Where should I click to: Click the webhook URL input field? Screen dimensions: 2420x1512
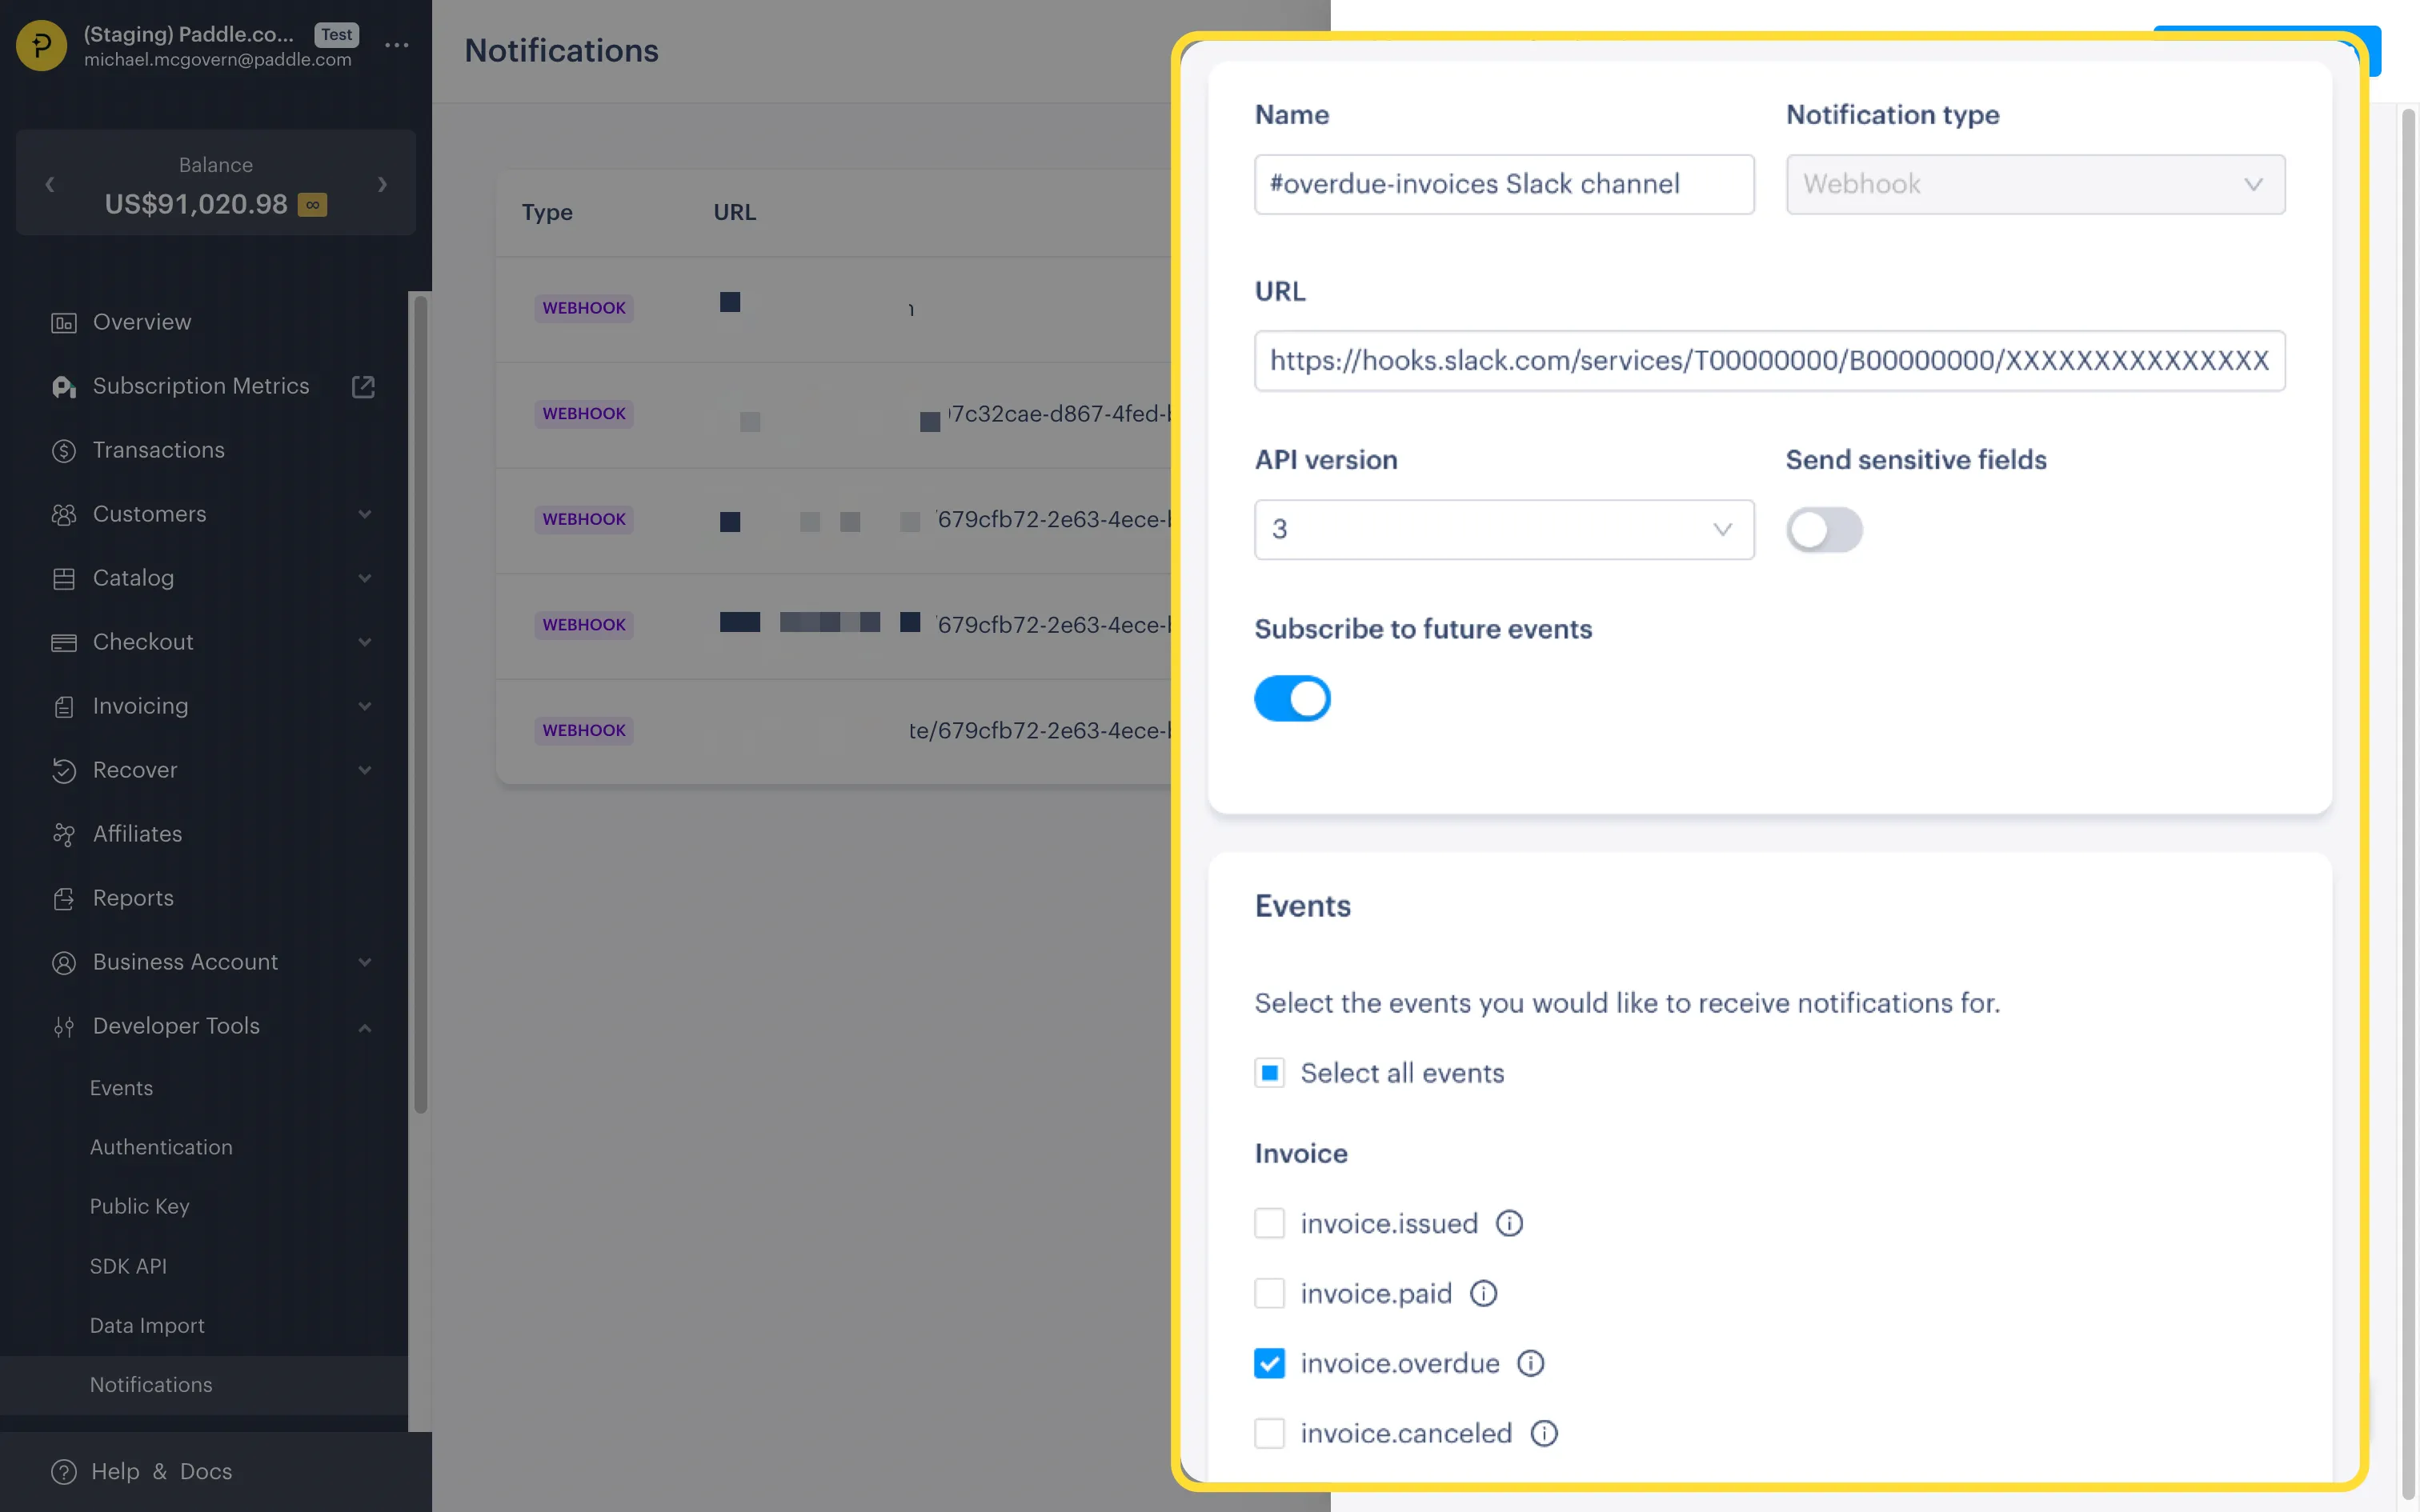1770,361
